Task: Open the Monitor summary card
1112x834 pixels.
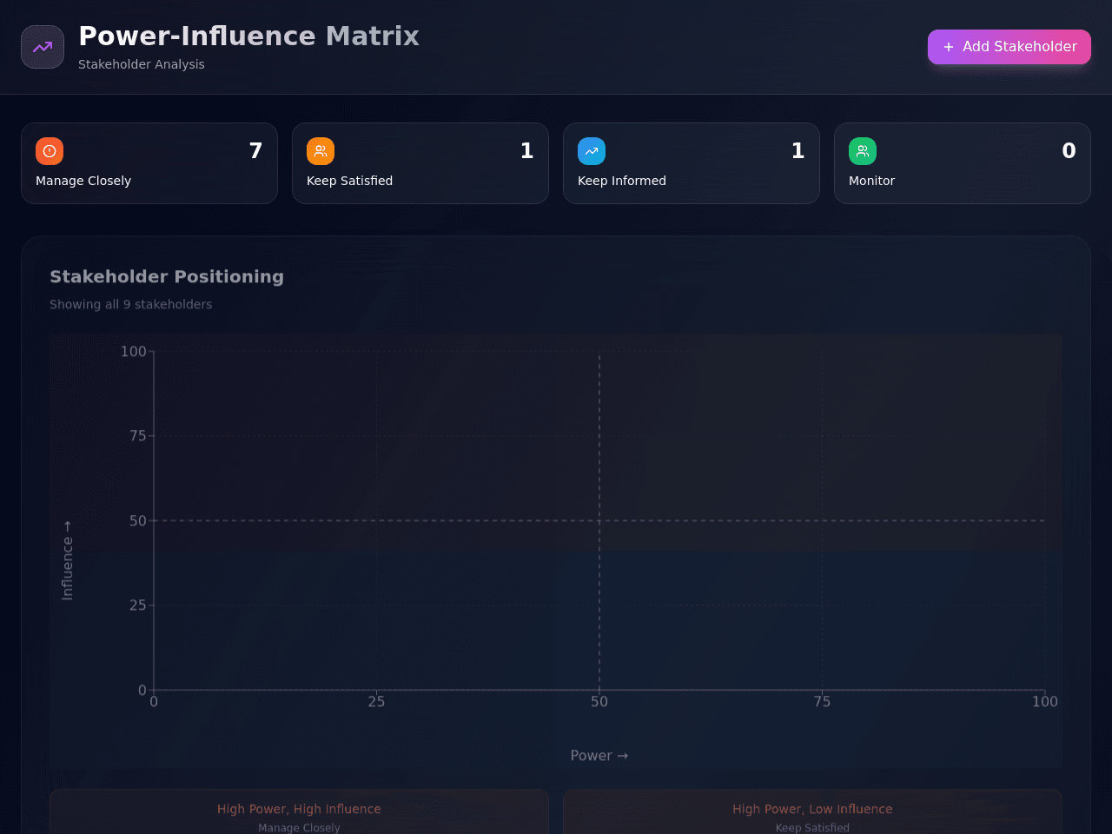Action: (x=963, y=163)
